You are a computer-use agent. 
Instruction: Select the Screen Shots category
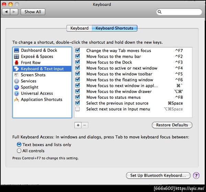coord(42,75)
